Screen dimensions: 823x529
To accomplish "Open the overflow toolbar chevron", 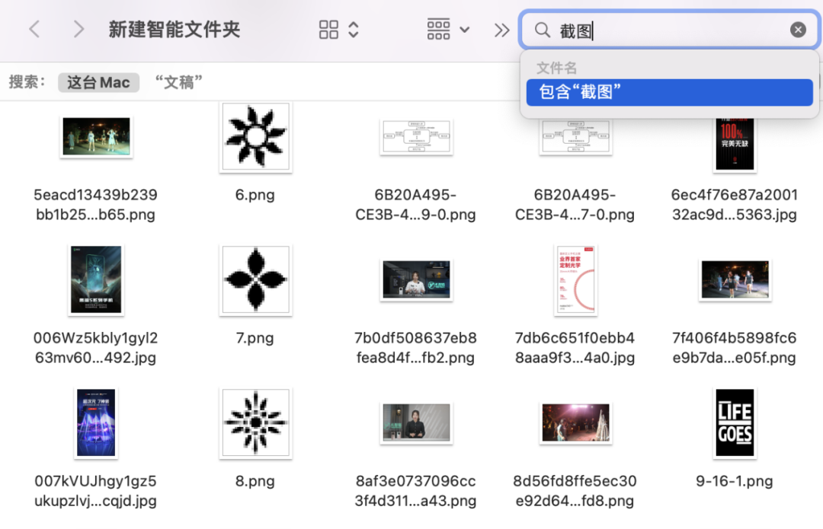I will (501, 29).
